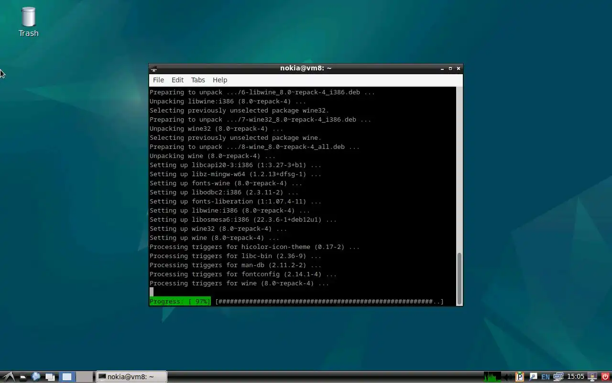Click the CPU usage monitor graph

coord(492,377)
